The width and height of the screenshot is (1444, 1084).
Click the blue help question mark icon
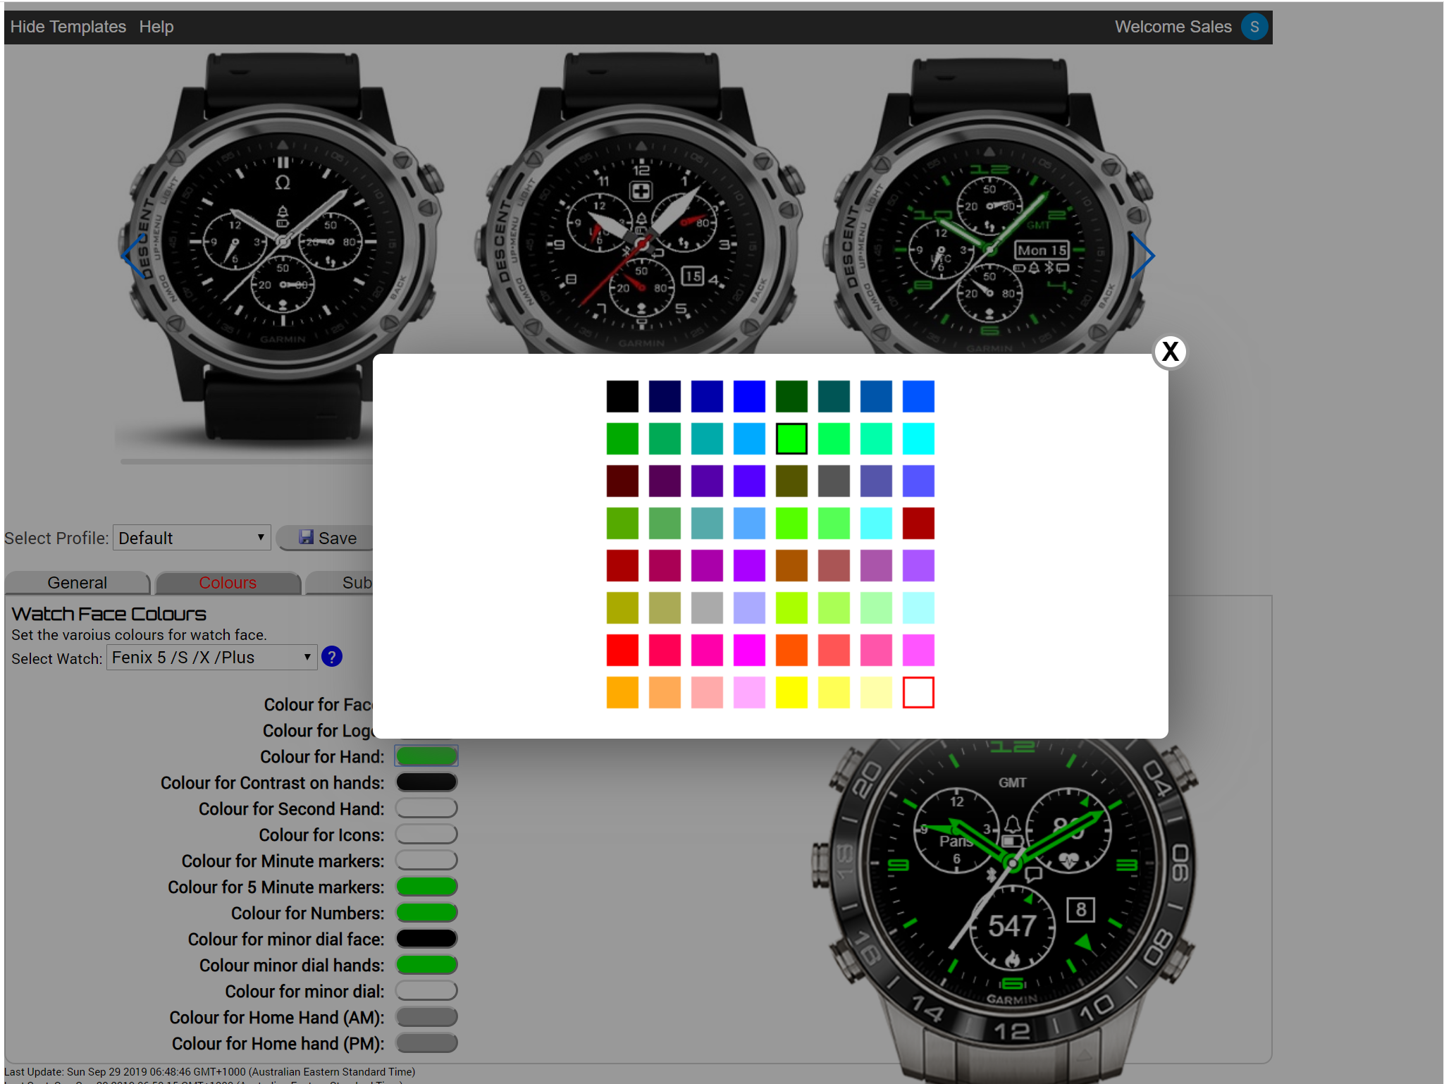click(x=332, y=657)
